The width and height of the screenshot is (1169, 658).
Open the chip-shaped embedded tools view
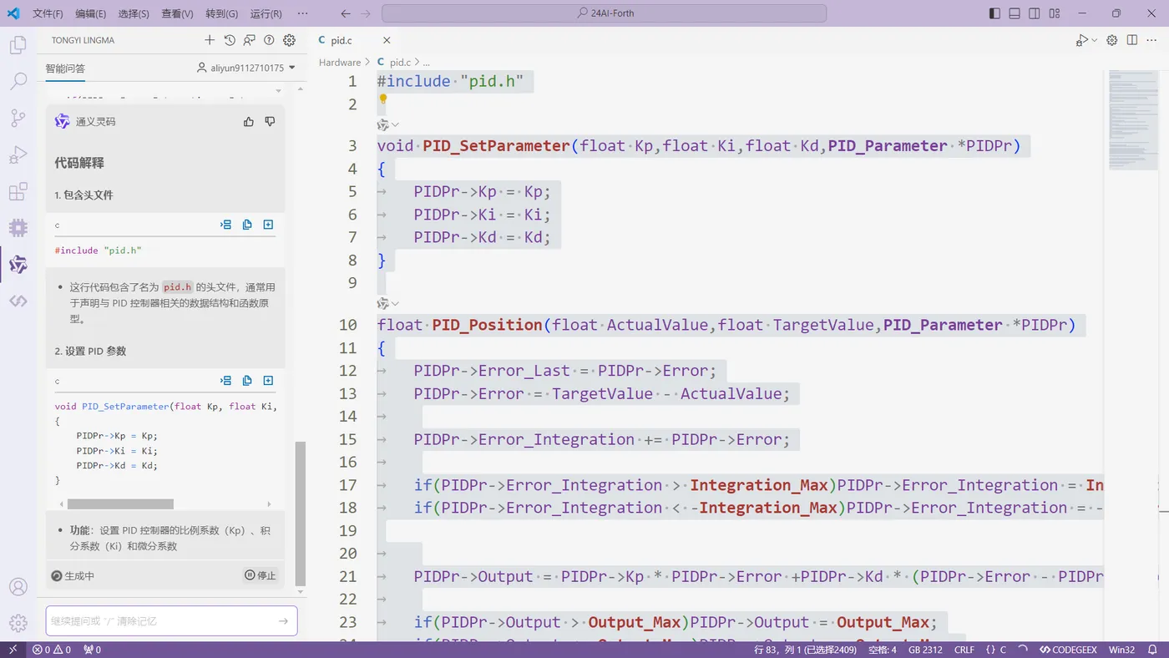(18, 227)
